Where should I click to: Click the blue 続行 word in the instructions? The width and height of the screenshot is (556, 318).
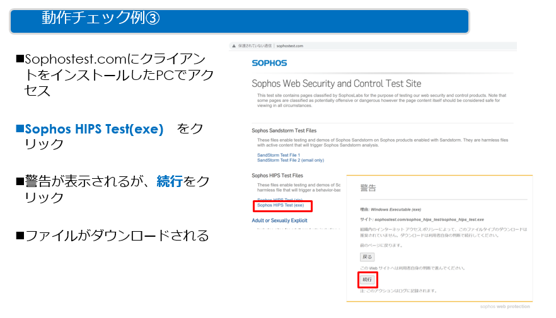[x=170, y=181]
